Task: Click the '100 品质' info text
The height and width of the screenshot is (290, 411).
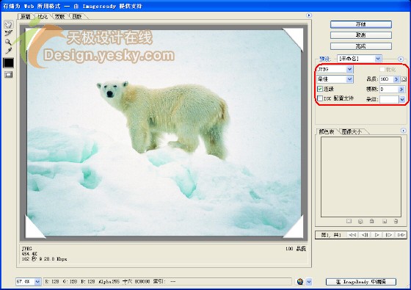Action: [296, 249]
